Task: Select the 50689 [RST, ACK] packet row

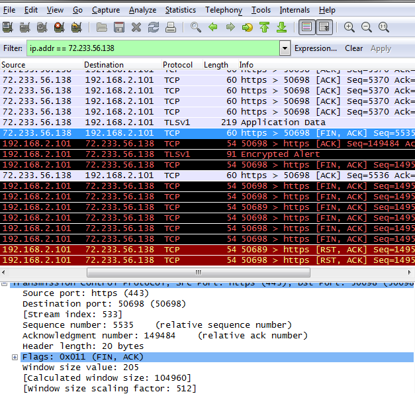Action: 208,250
